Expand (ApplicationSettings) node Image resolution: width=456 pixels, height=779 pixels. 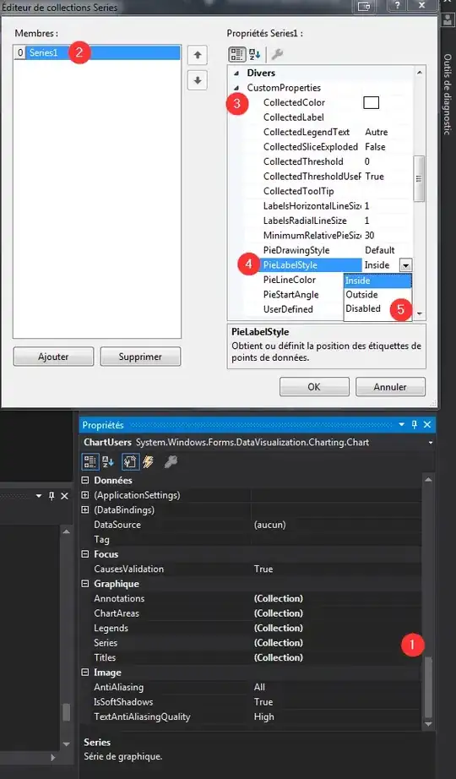85,495
